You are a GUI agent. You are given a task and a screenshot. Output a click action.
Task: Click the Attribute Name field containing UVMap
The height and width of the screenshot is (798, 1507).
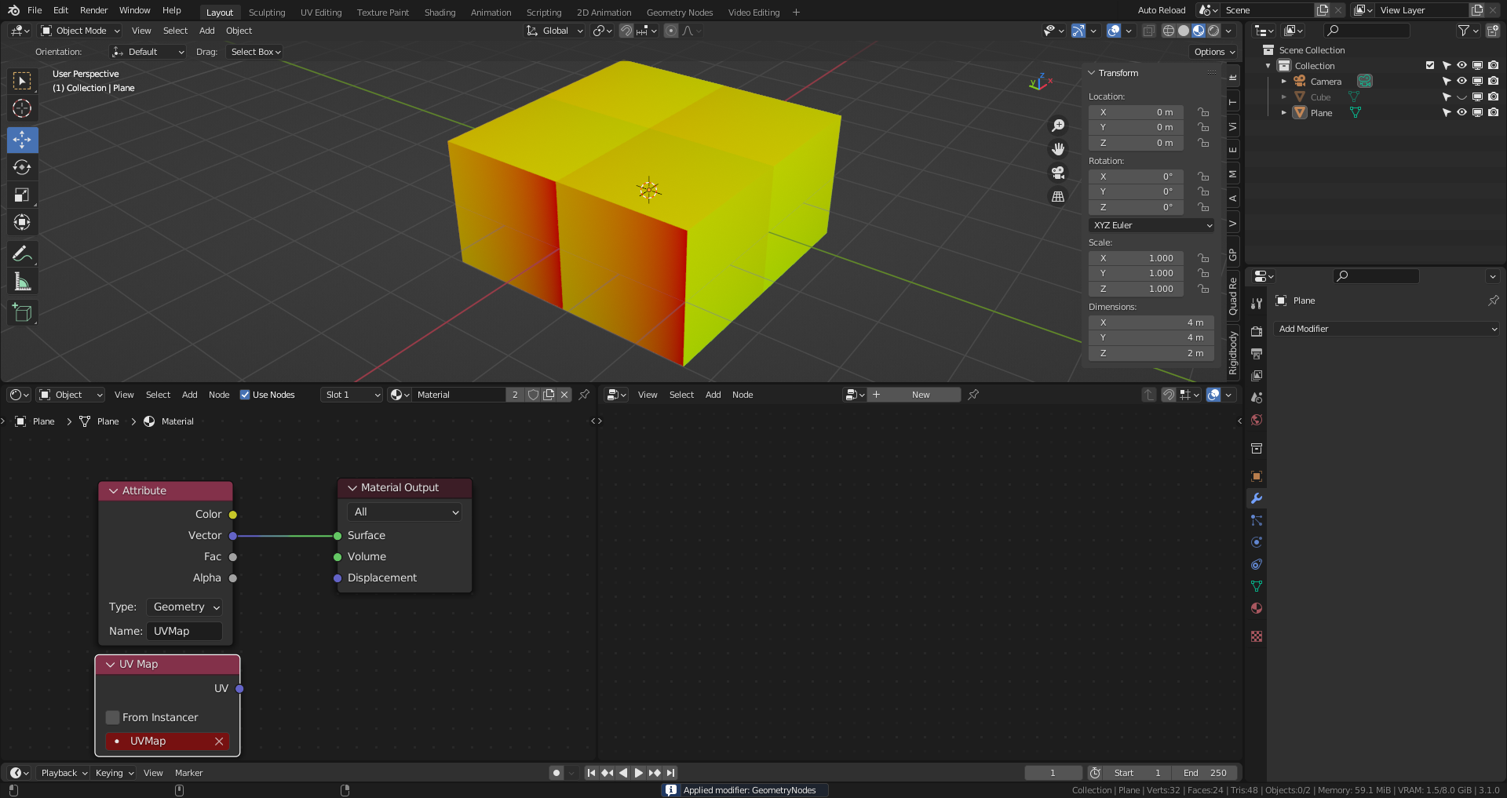[x=184, y=631]
